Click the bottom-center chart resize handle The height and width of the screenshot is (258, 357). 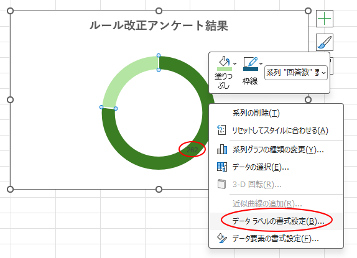159,189
